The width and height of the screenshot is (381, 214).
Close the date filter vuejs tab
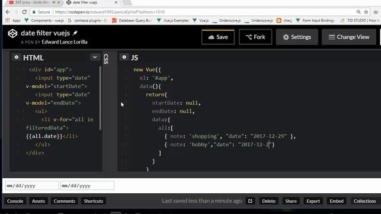point(116,2)
